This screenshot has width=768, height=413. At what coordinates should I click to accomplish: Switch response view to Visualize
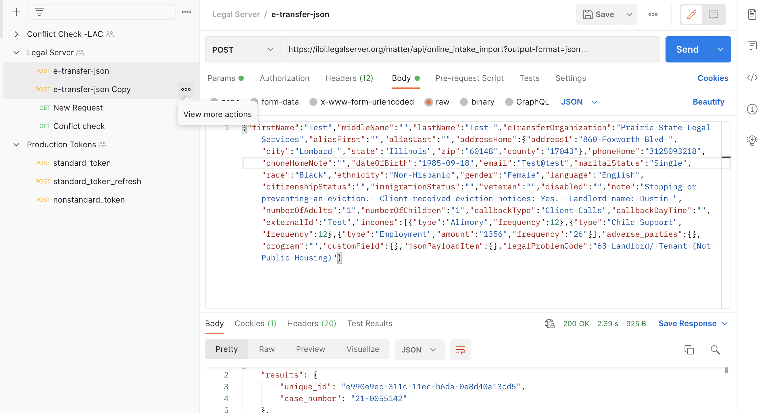[x=363, y=349]
